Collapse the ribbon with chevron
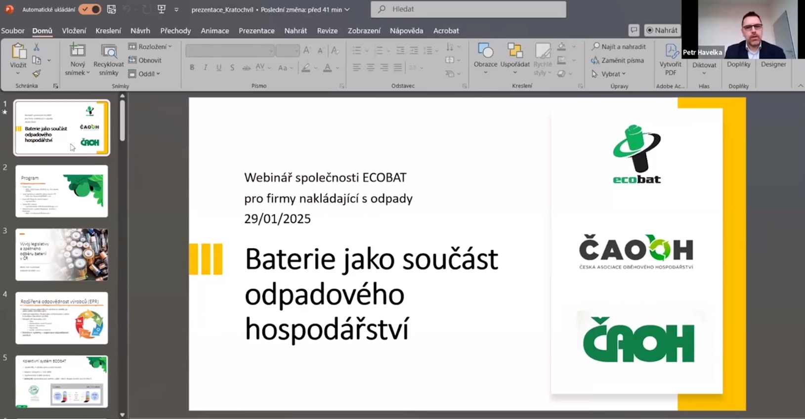 coord(800,86)
